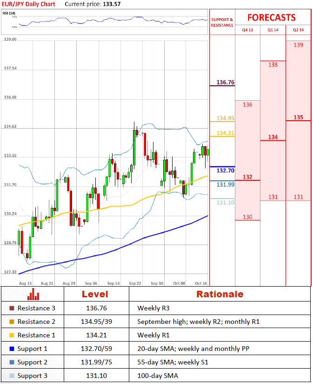Select the Q4 13 forecast column header
The width and height of the screenshot is (313, 384).
click(247, 30)
